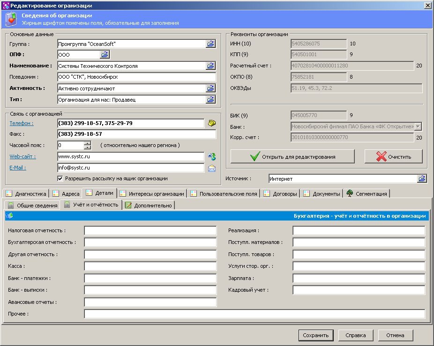Click the Очистить button
The width and height of the screenshot is (434, 346).
click(x=394, y=157)
